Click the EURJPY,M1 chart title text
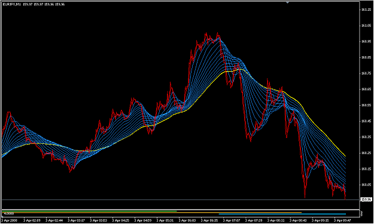 12,4
